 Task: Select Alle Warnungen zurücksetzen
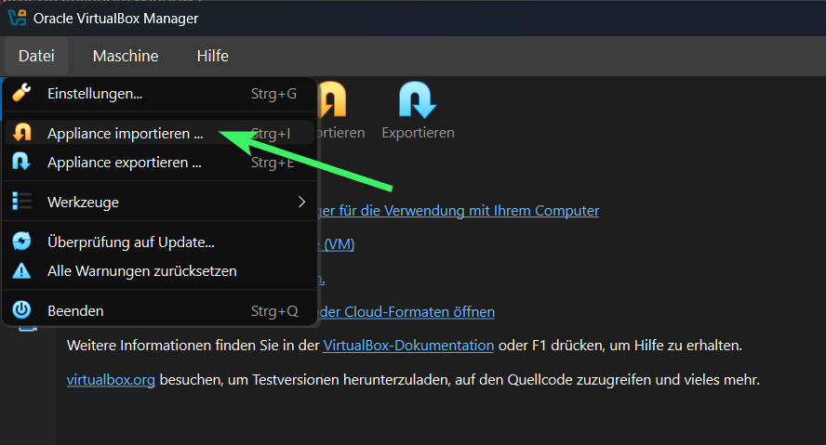[141, 271]
